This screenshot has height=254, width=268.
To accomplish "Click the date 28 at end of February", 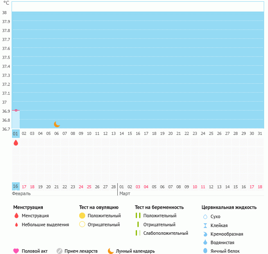I will point(113,187).
